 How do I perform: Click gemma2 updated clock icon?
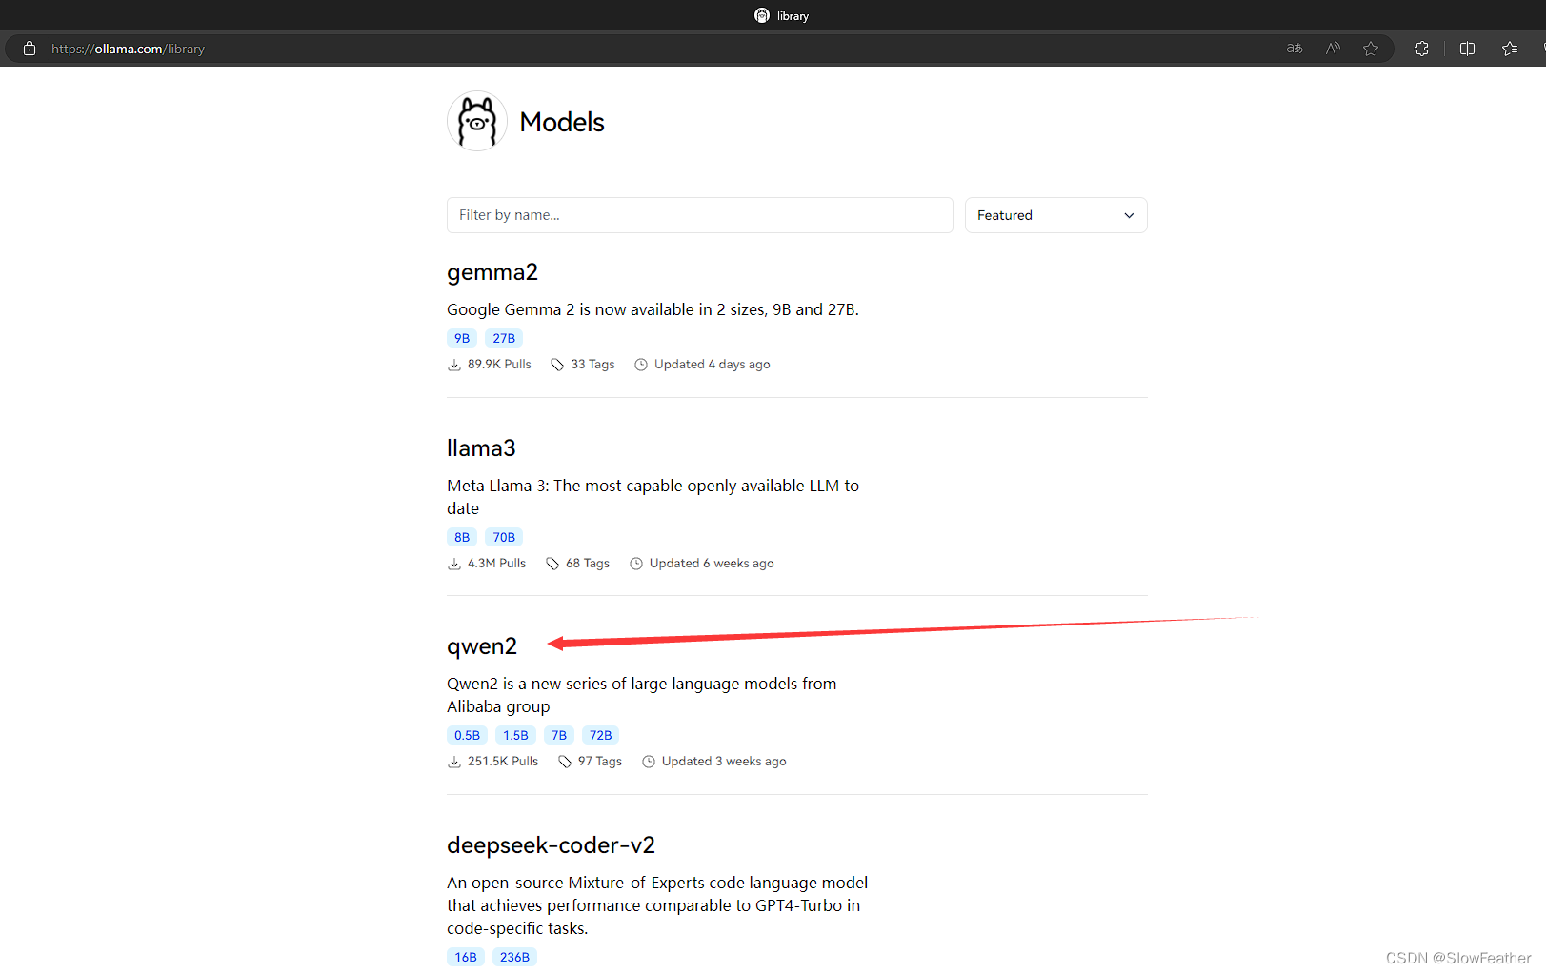641,365
